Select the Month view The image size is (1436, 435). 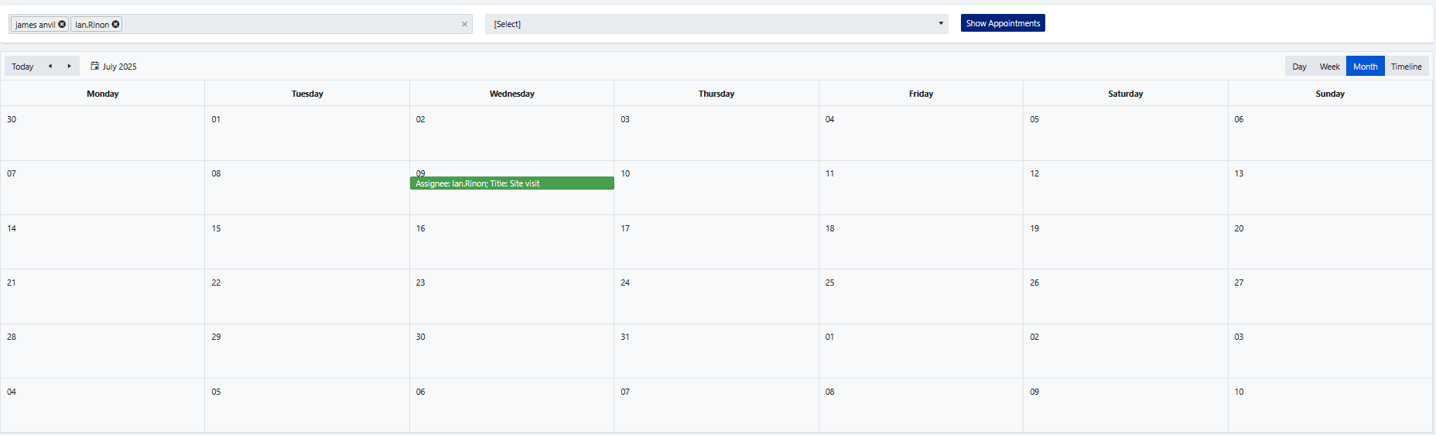[x=1365, y=67]
